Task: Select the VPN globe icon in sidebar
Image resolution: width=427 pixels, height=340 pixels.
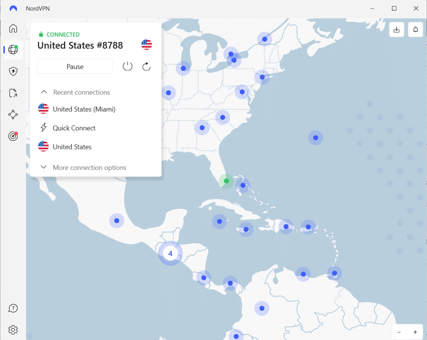Action: [x=13, y=49]
